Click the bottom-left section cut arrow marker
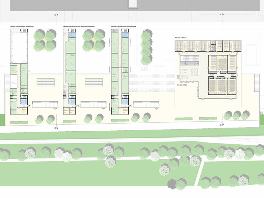264x198 pixels. 57,128
